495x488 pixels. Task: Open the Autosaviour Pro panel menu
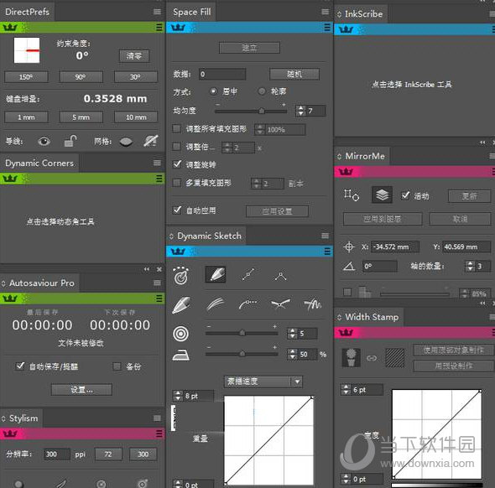[157, 283]
